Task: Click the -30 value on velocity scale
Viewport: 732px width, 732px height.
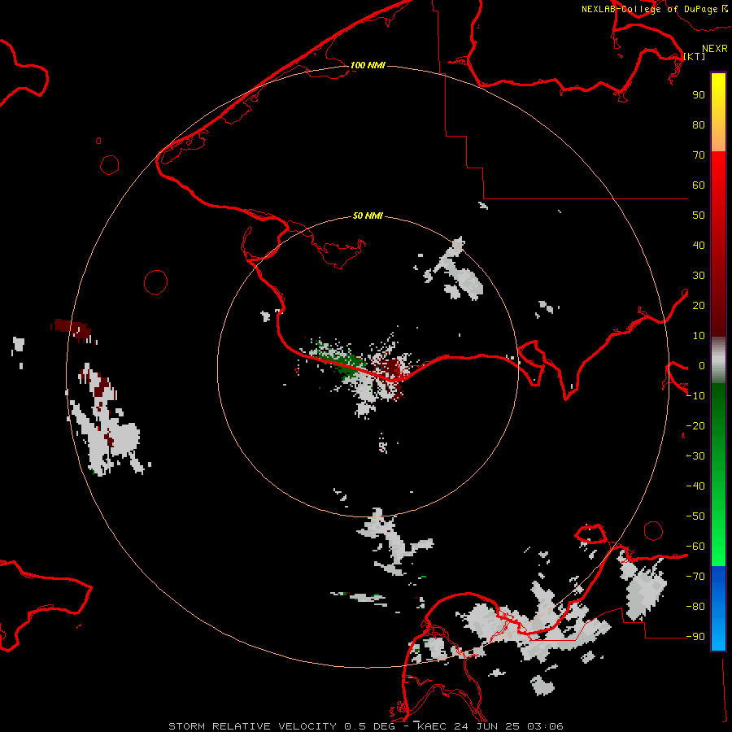Action: coord(695,456)
